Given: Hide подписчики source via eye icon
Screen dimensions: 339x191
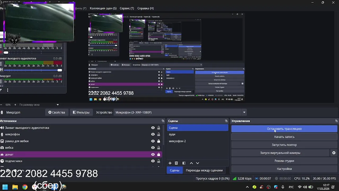Looking at the screenshot, I should point(153,161).
